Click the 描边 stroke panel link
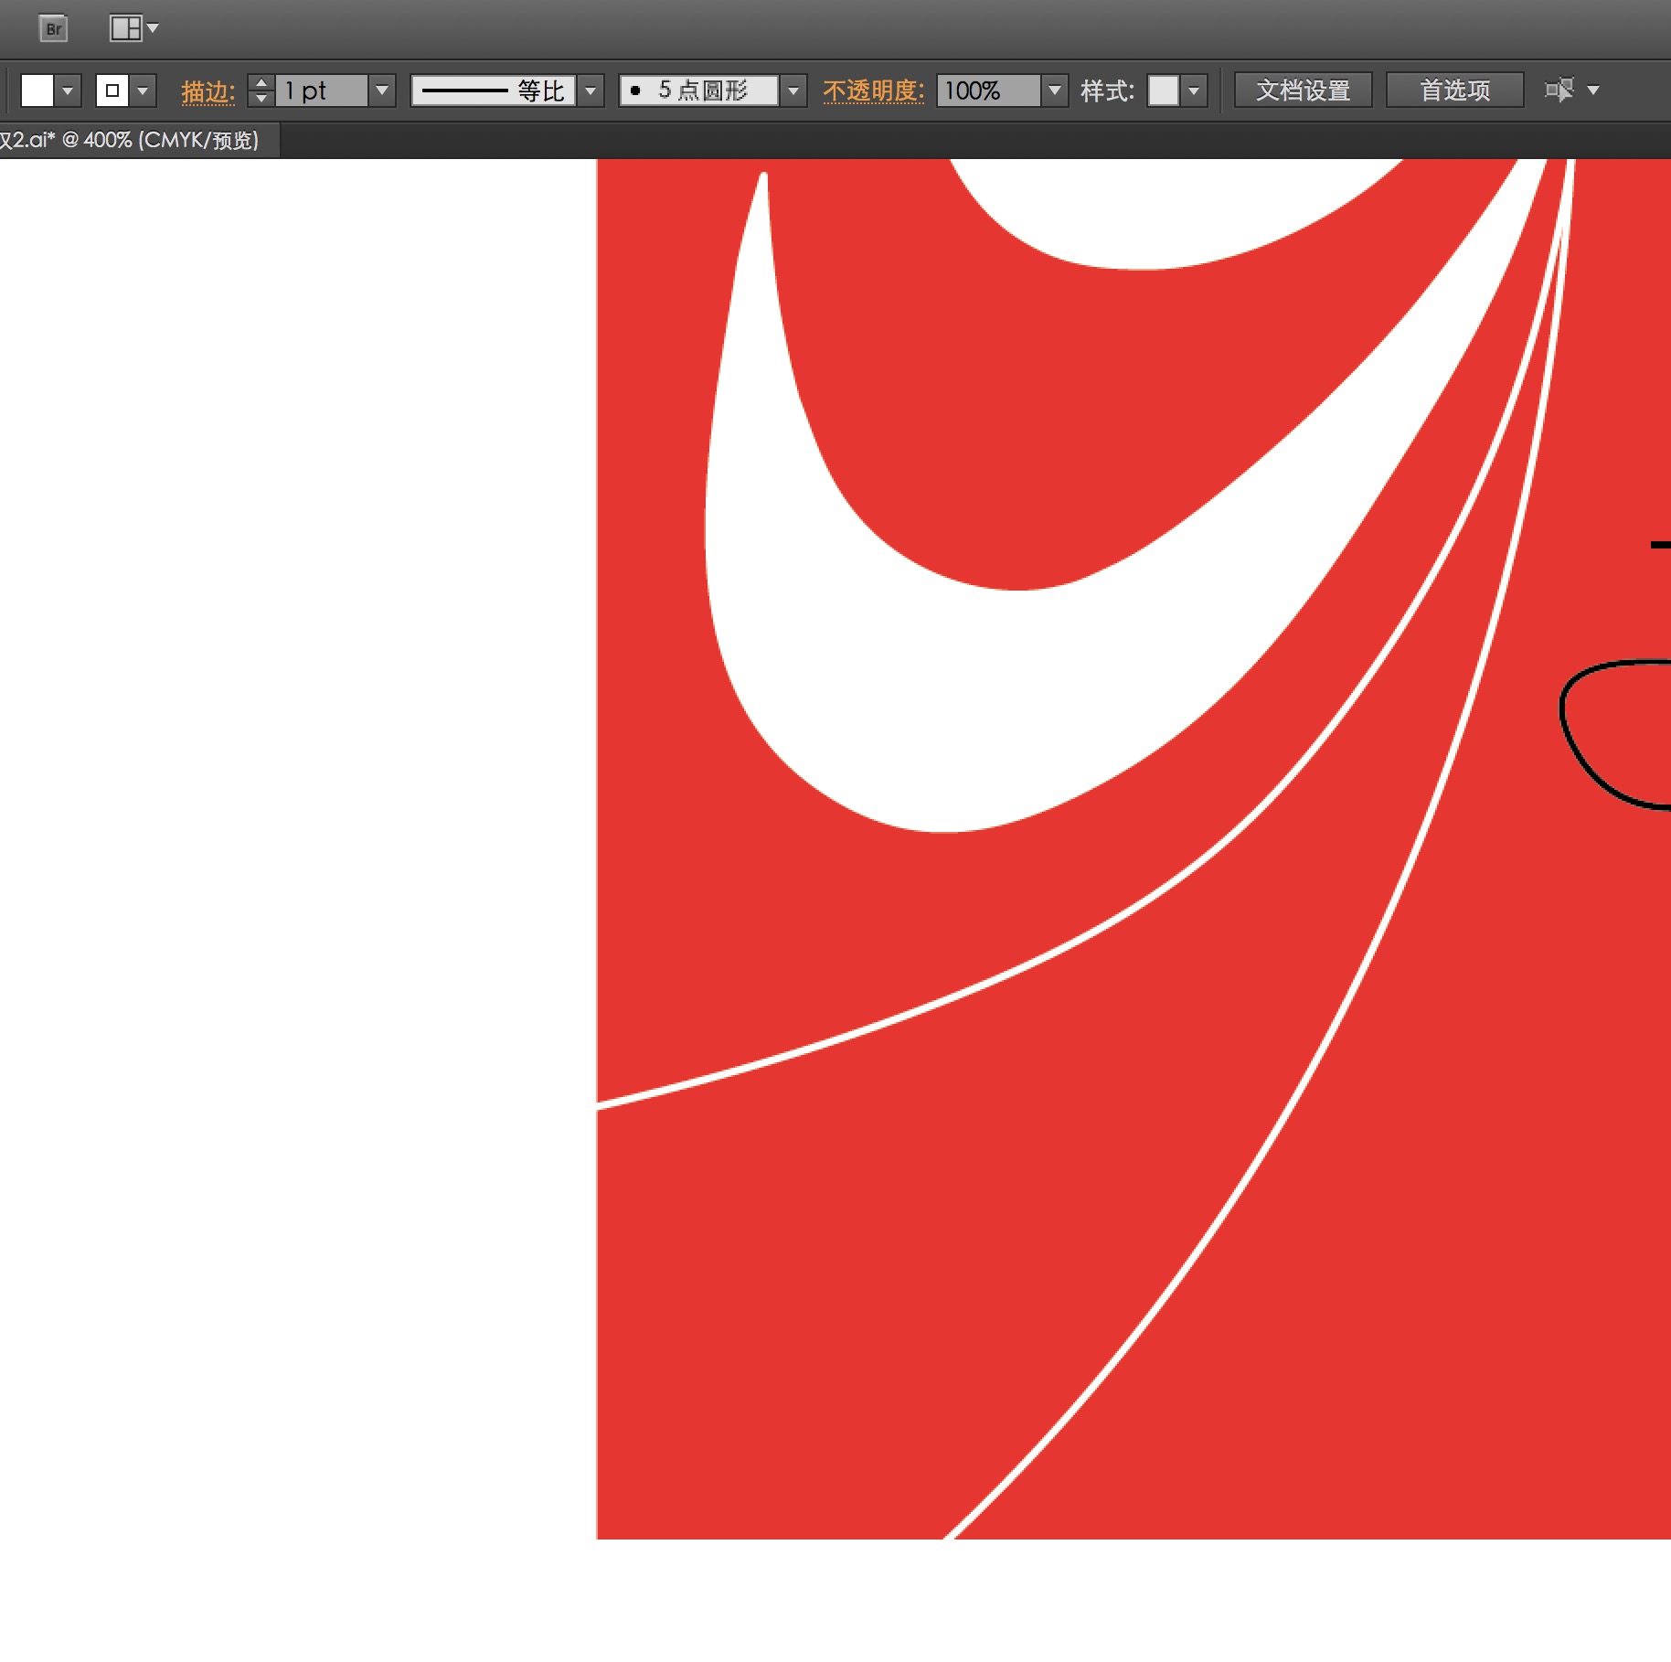The image size is (1671, 1662). 208,91
